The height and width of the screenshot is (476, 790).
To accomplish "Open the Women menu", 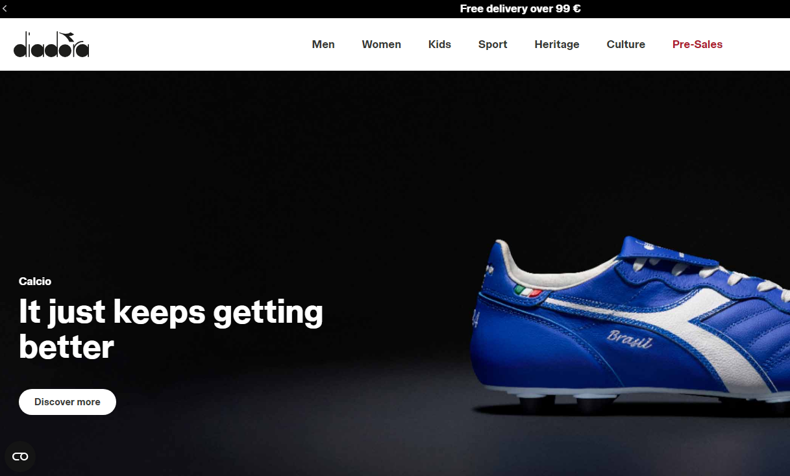I will [x=381, y=44].
